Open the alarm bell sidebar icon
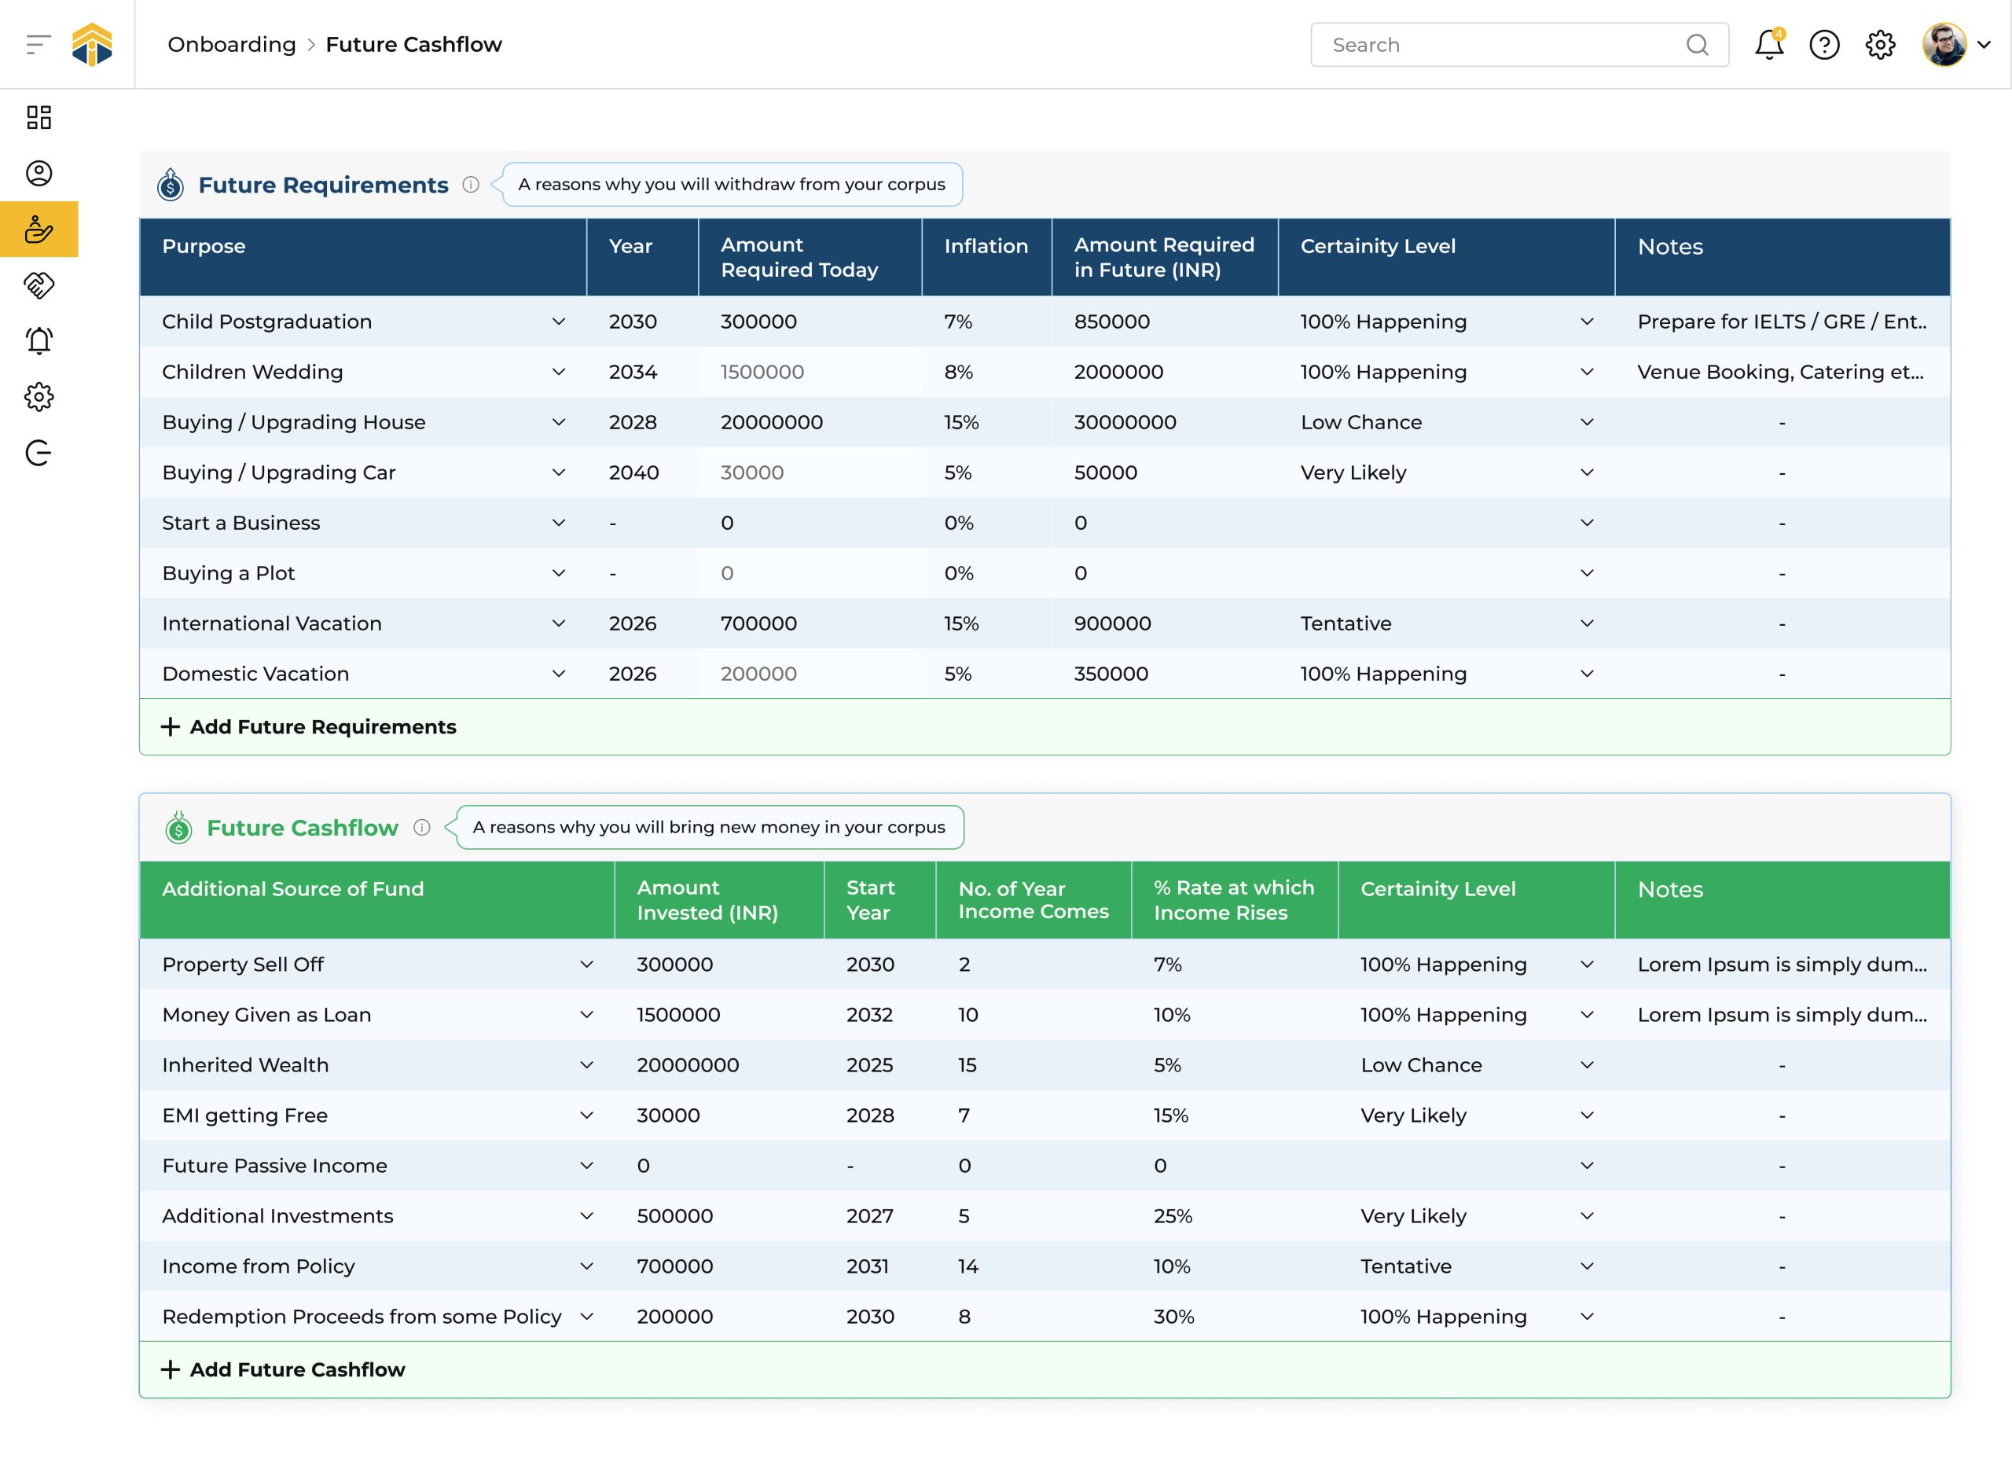 point(39,341)
